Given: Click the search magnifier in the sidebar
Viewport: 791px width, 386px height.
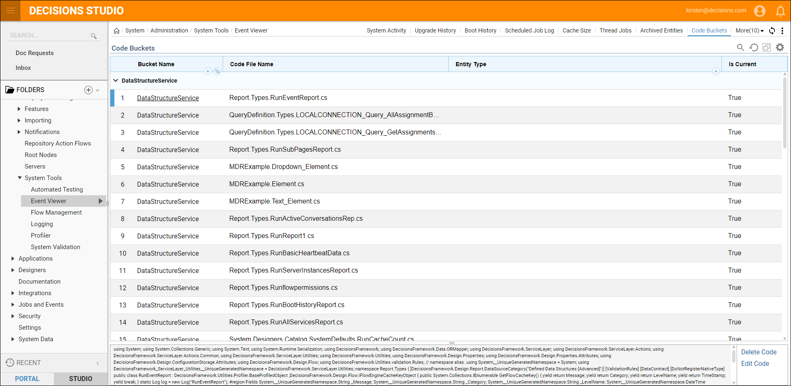Looking at the screenshot, I should (94, 36).
